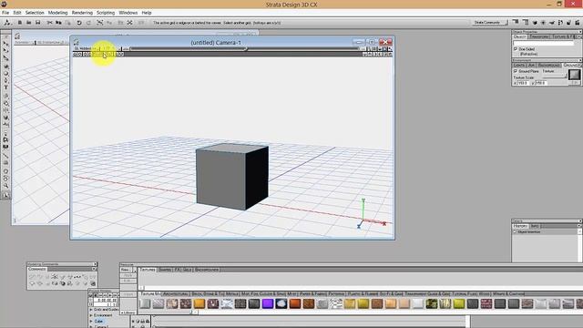Toggle the Ground Plane checkbox
This screenshot has width=583, height=328.
tap(516, 71)
